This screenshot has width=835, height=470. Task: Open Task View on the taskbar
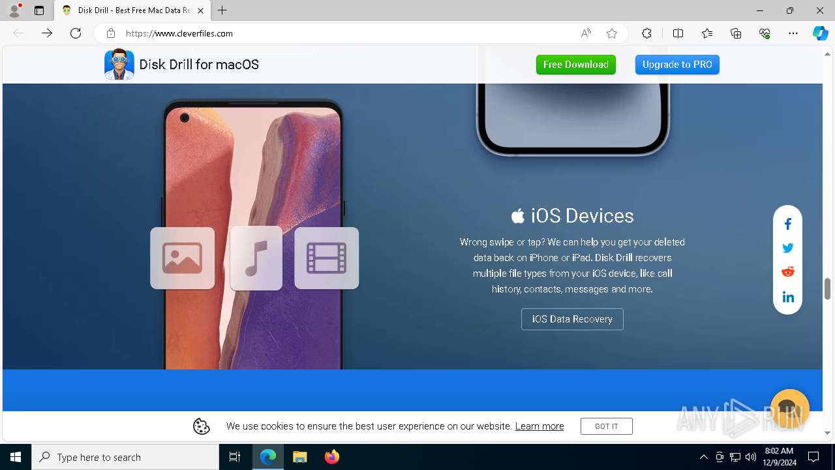click(235, 457)
